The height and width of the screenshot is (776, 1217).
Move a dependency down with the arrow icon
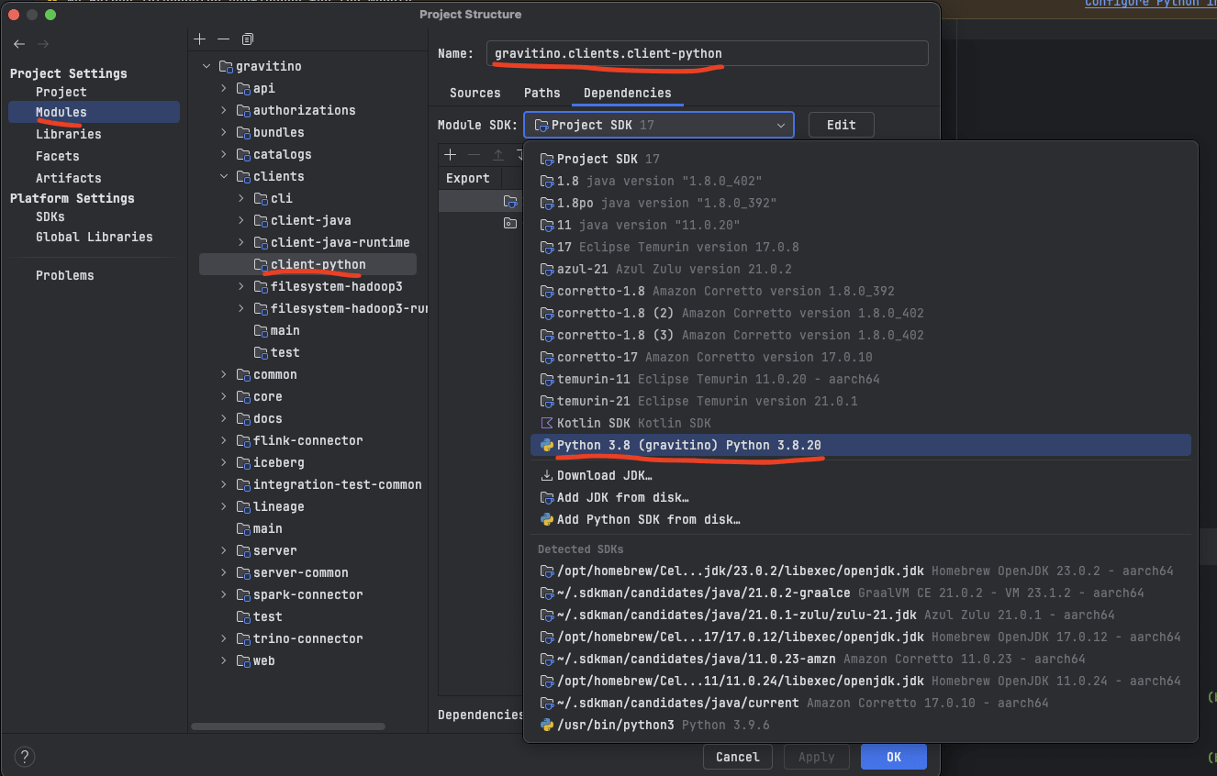[x=521, y=154]
